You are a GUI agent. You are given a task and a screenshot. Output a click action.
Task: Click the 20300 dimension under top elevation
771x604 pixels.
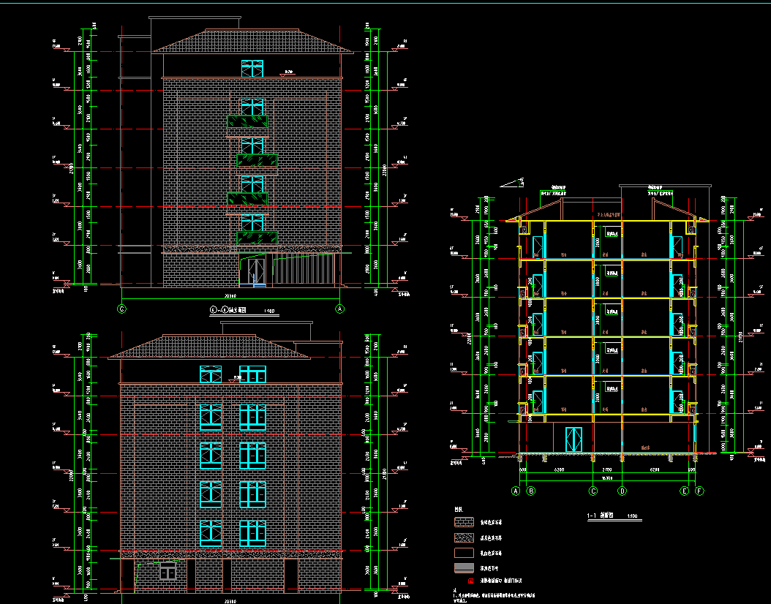(230, 296)
